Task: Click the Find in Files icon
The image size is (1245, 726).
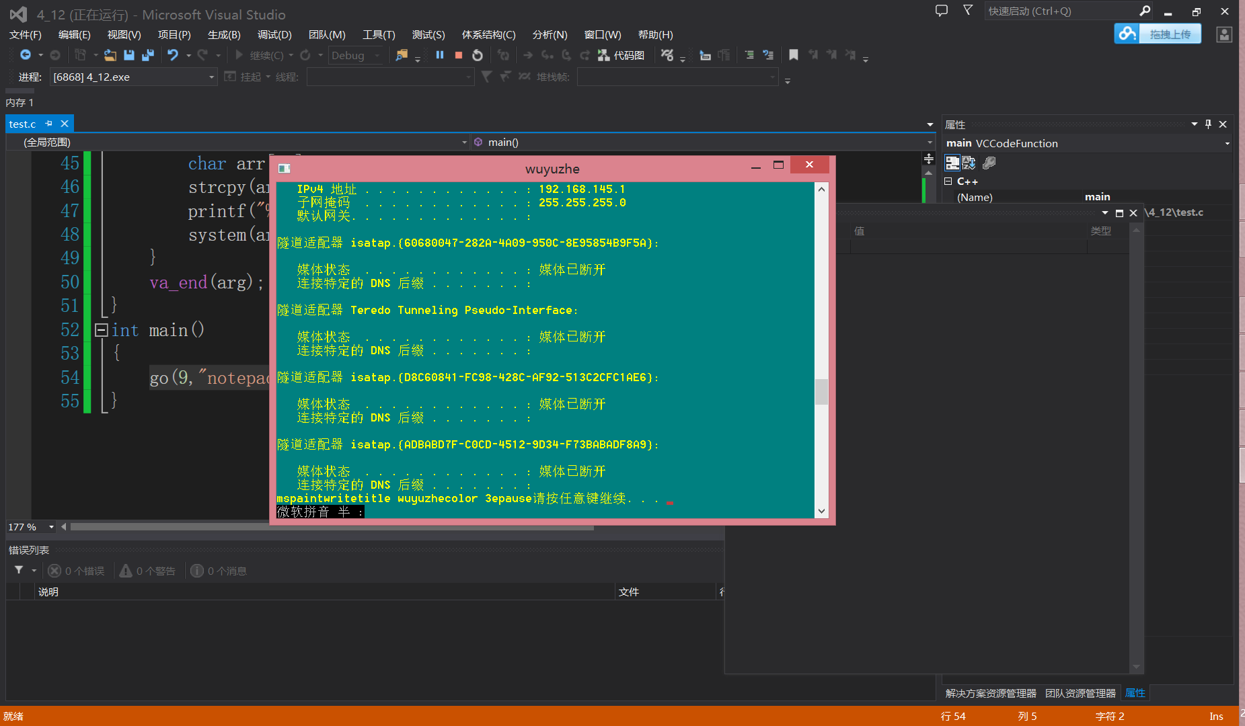Action: 402,55
